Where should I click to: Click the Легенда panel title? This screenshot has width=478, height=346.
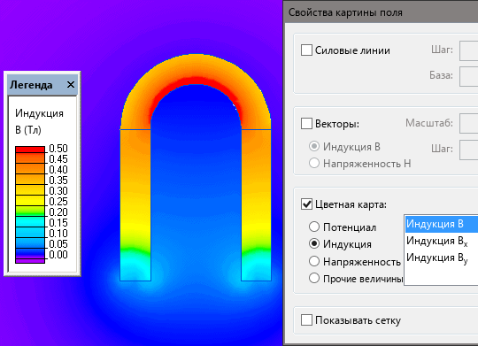coord(31,85)
